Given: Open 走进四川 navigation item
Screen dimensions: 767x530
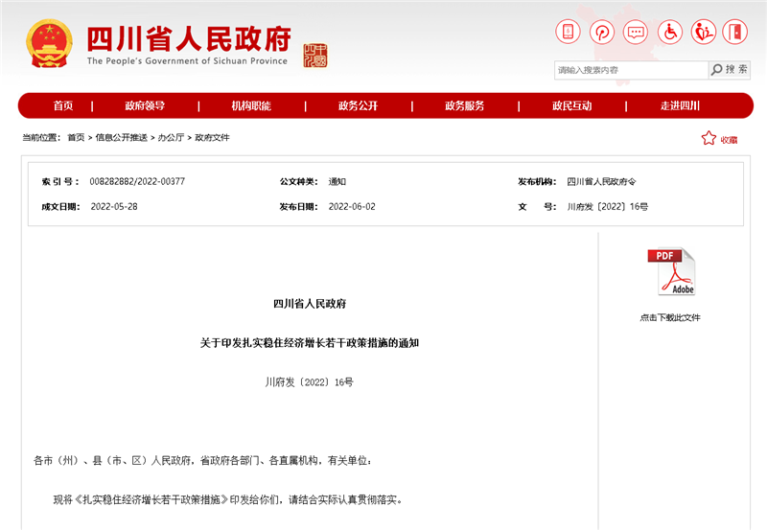Looking at the screenshot, I should point(680,105).
